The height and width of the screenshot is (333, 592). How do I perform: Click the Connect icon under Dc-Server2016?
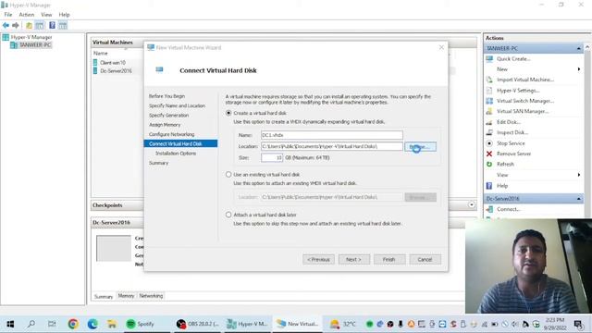tap(489, 209)
